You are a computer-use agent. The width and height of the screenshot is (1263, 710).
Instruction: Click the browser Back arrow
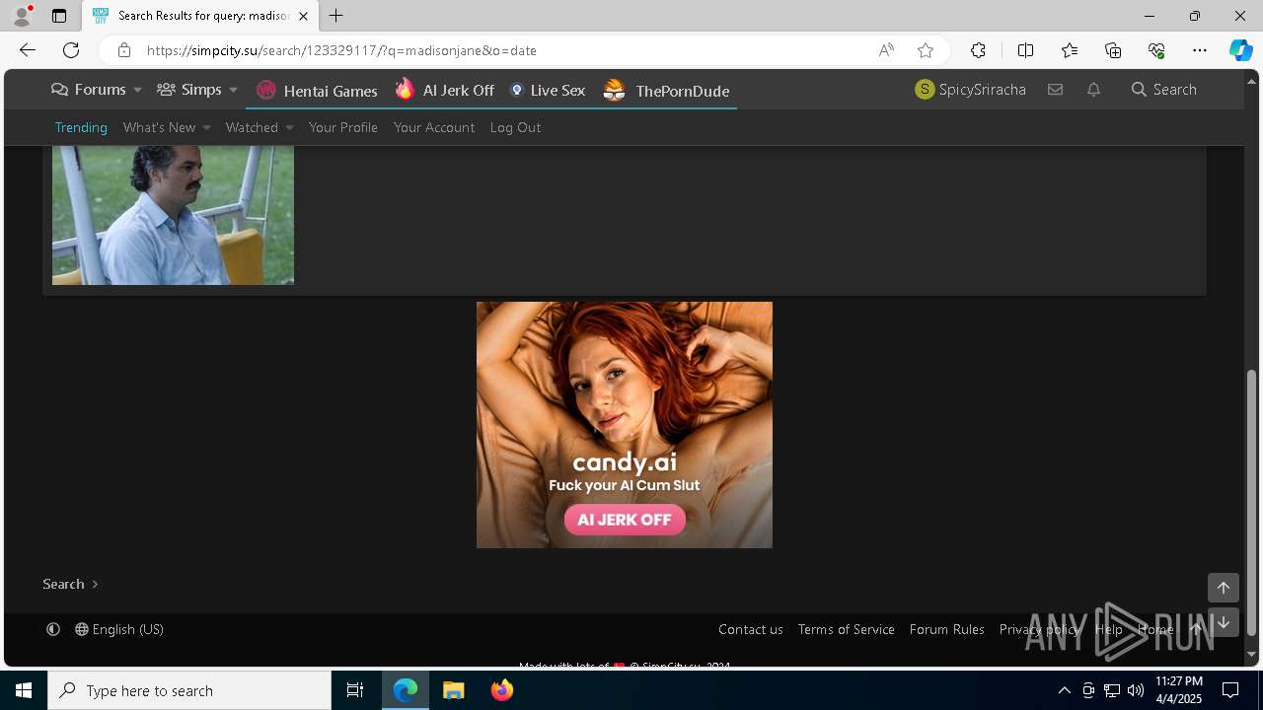coord(28,50)
